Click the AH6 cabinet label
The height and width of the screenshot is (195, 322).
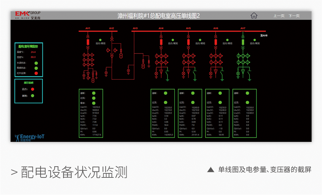pos(216,28)
